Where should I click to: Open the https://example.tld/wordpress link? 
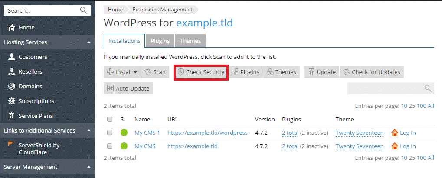point(207,133)
